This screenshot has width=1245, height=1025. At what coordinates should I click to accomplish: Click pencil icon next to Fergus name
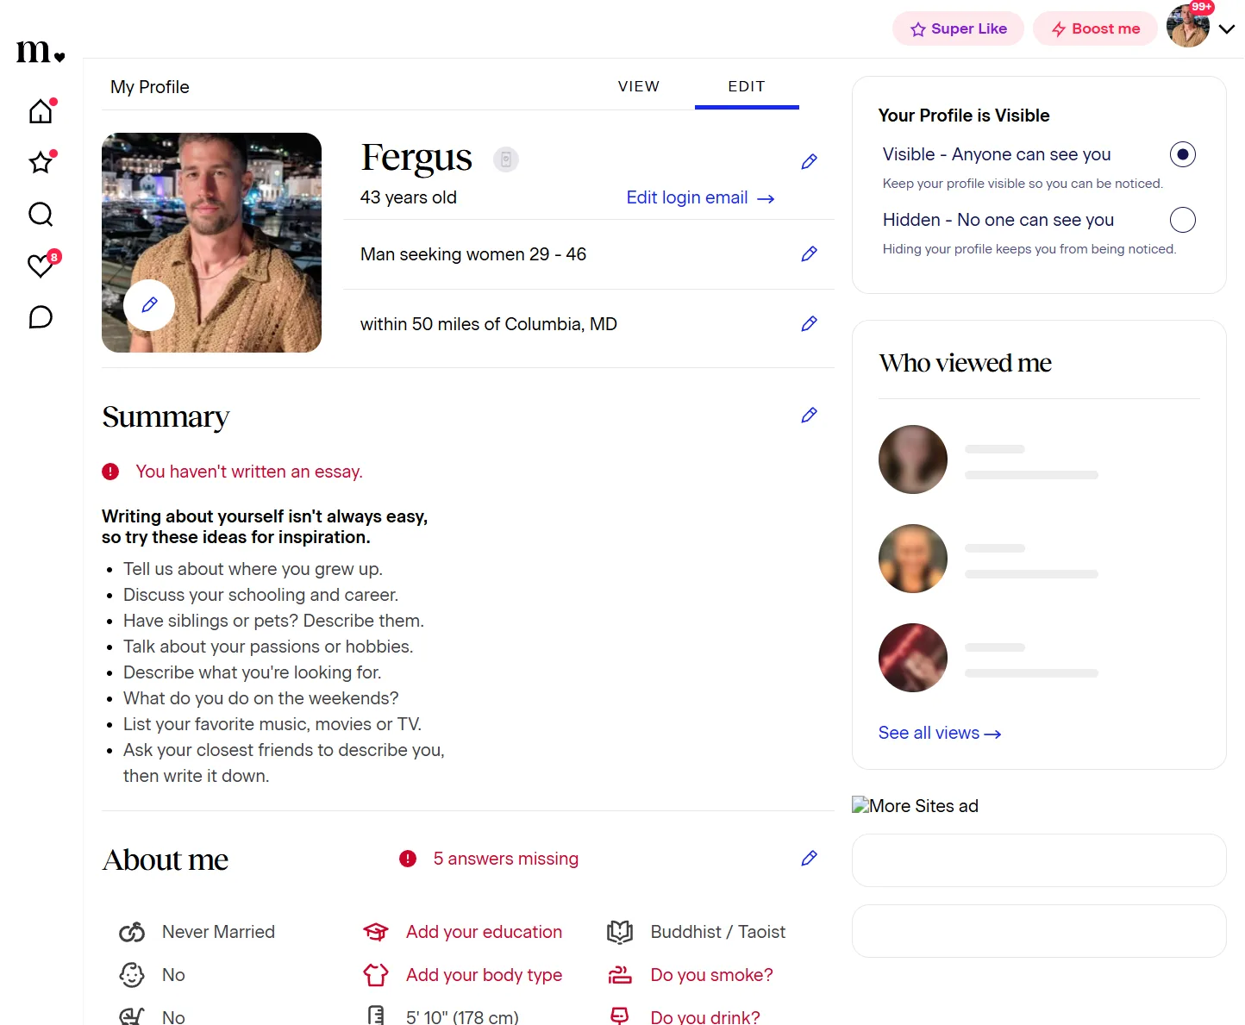pyautogui.click(x=809, y=162)
